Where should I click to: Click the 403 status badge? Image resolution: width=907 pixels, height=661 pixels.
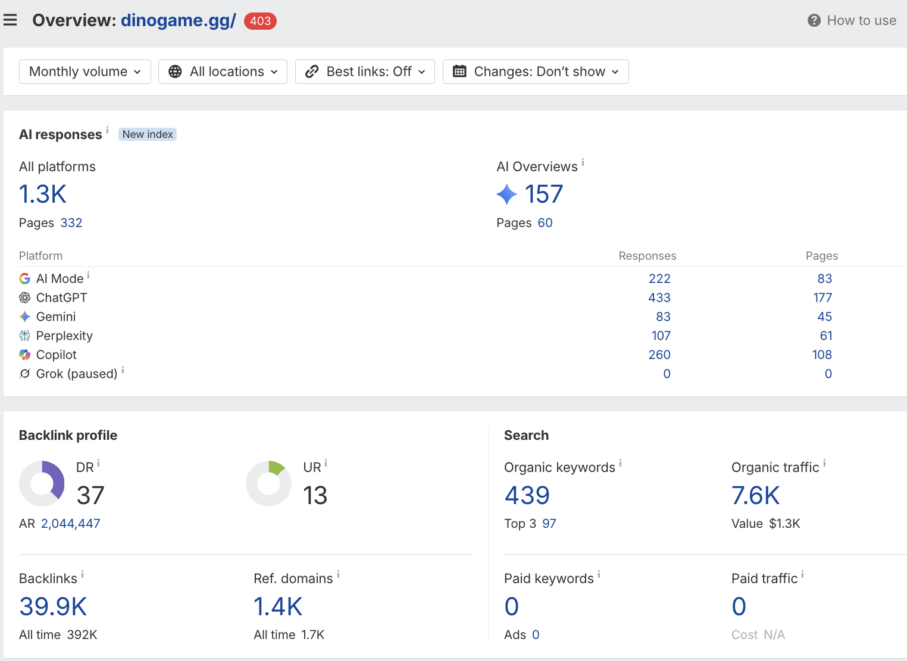pos(260,21)
